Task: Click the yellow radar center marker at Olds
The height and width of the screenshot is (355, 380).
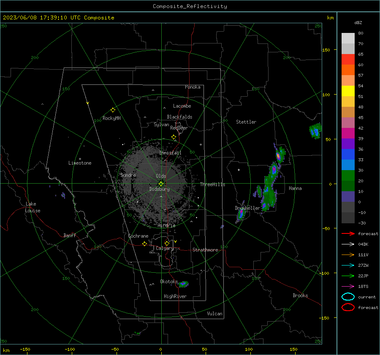Action: [161, 184]
